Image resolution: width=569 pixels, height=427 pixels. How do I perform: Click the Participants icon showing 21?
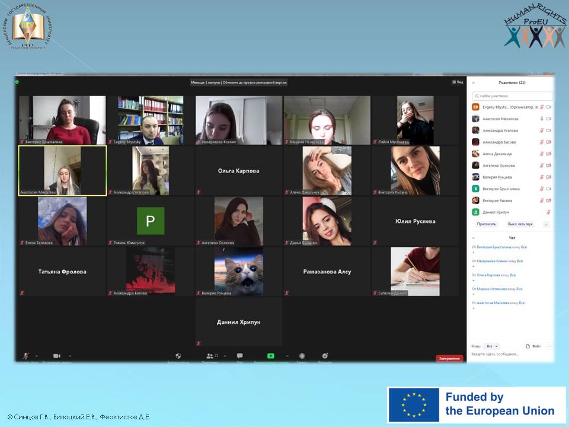coord(212,356)
